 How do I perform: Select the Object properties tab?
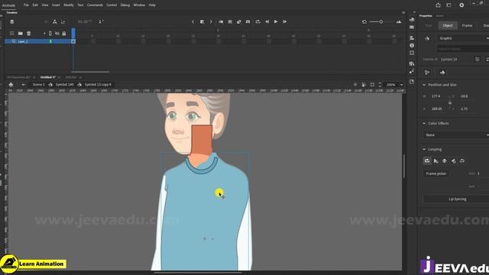click(448, 25)
